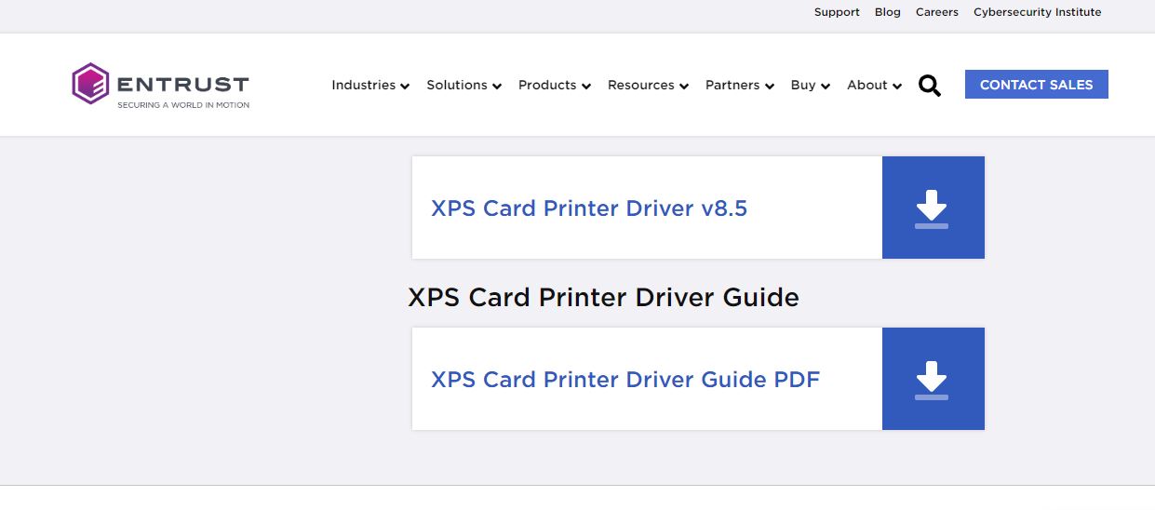Click the Entrust hexagon logo icon
Screen dimensions: 1155x510
[x=90, y=84]
